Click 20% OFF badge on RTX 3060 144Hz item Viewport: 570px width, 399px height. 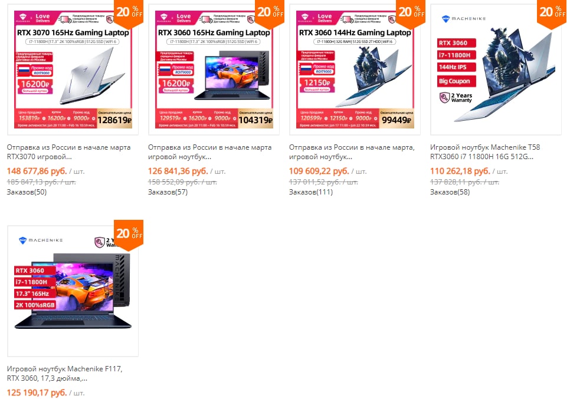click(411, 13)
